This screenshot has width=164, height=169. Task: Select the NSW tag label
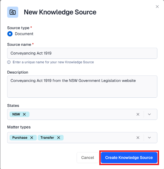tap(16, 114)
